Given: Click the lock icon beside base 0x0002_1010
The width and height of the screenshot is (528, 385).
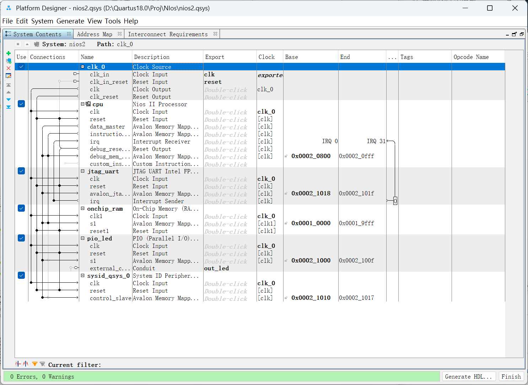Looking at the screenshot, I should (286, 298).
